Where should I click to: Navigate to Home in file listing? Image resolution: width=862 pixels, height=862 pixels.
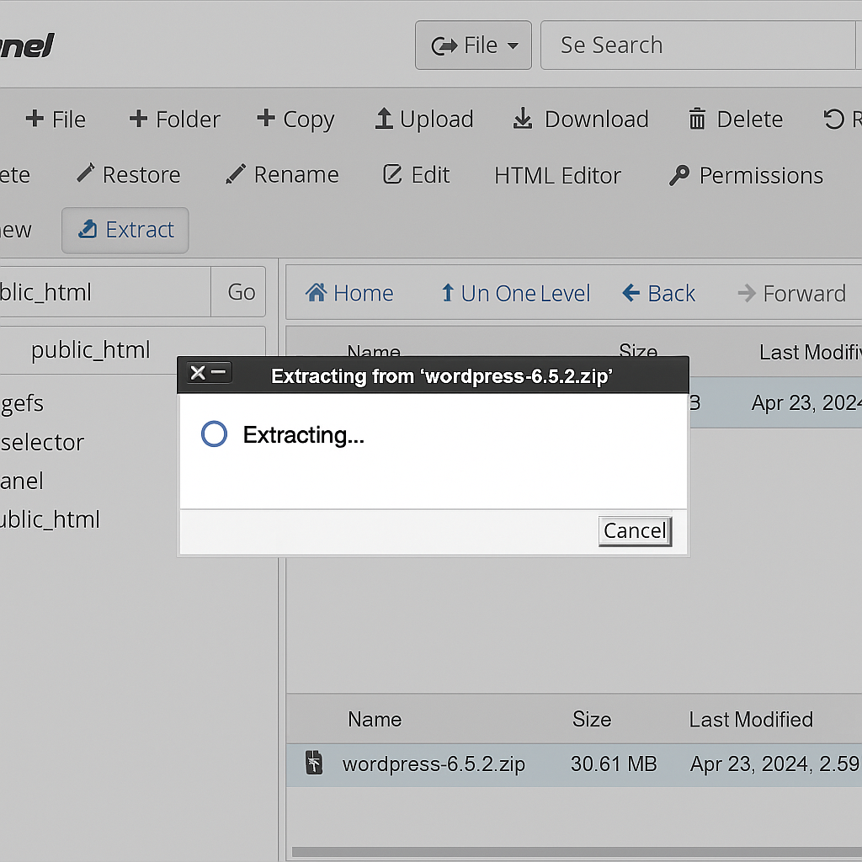pos(349,293)
